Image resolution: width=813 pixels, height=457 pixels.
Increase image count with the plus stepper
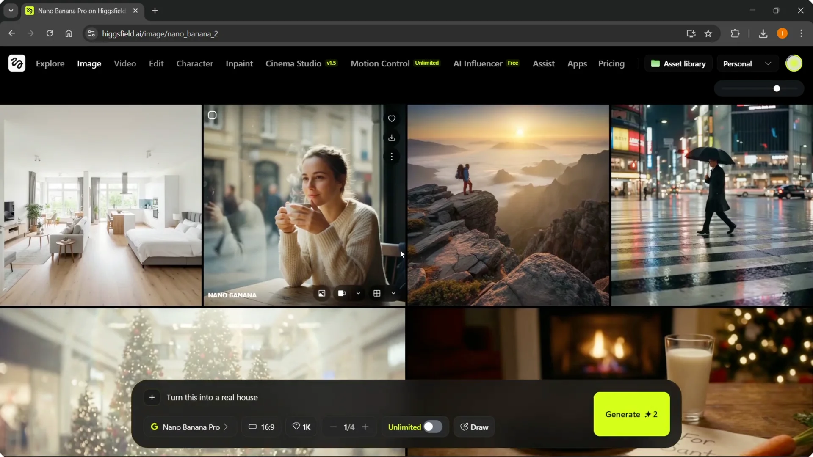[365, 427]
